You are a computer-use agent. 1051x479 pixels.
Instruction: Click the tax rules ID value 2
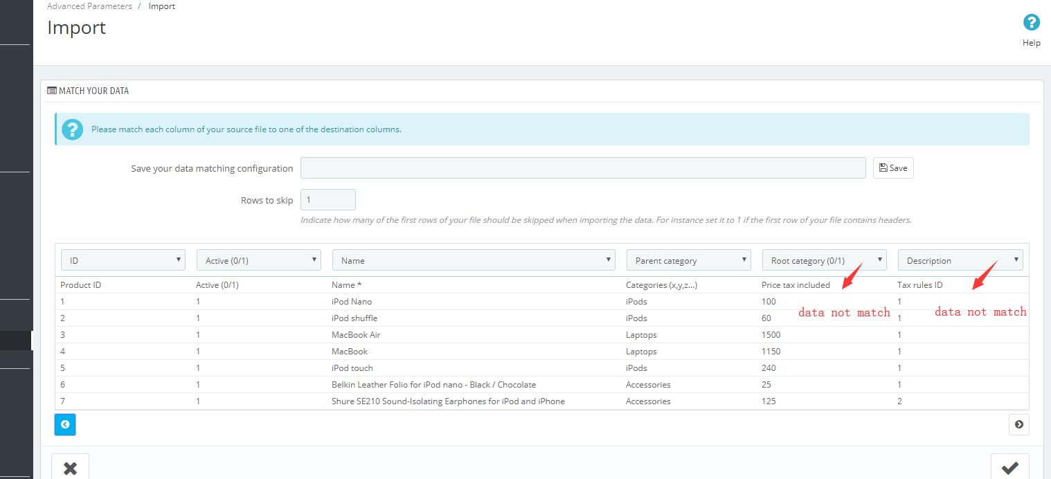899,401
